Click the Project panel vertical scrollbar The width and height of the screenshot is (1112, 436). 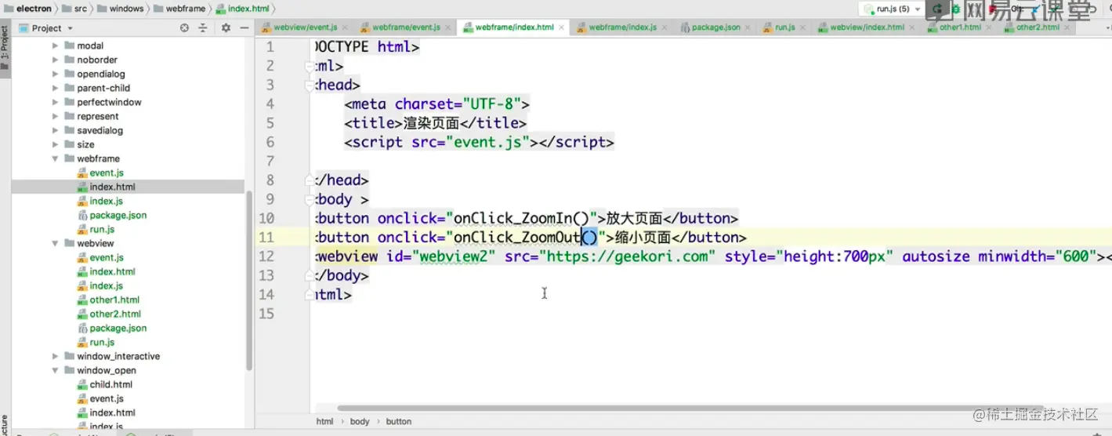(250, 280)
